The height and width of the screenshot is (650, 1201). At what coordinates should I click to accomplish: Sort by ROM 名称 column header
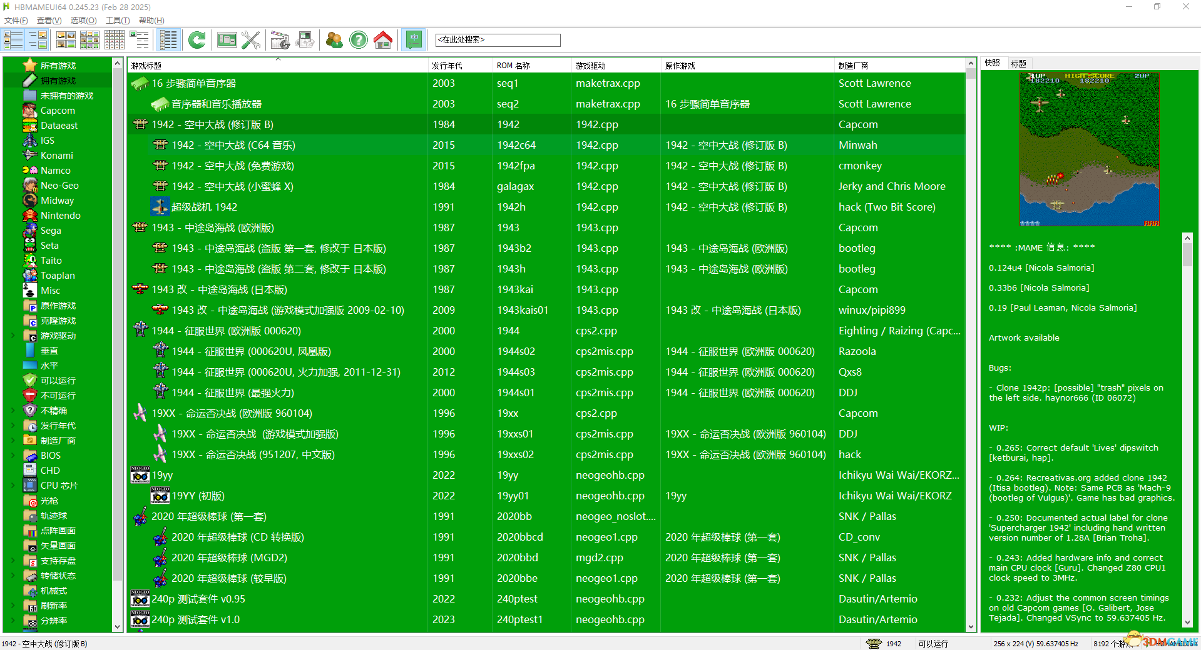[531, 65]
